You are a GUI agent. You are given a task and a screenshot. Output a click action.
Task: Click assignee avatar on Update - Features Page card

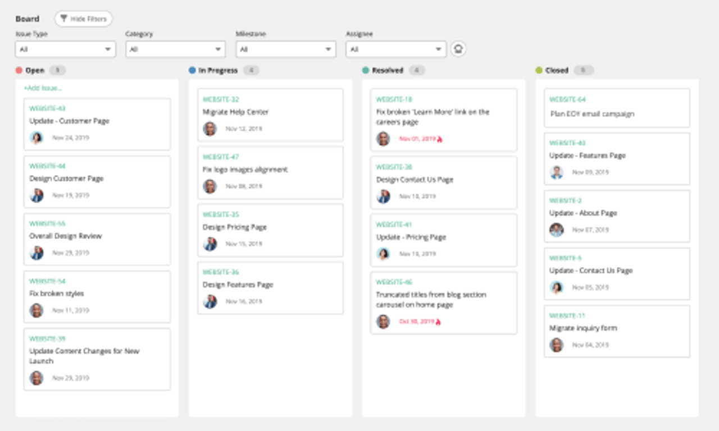click(x=557, y=172)
